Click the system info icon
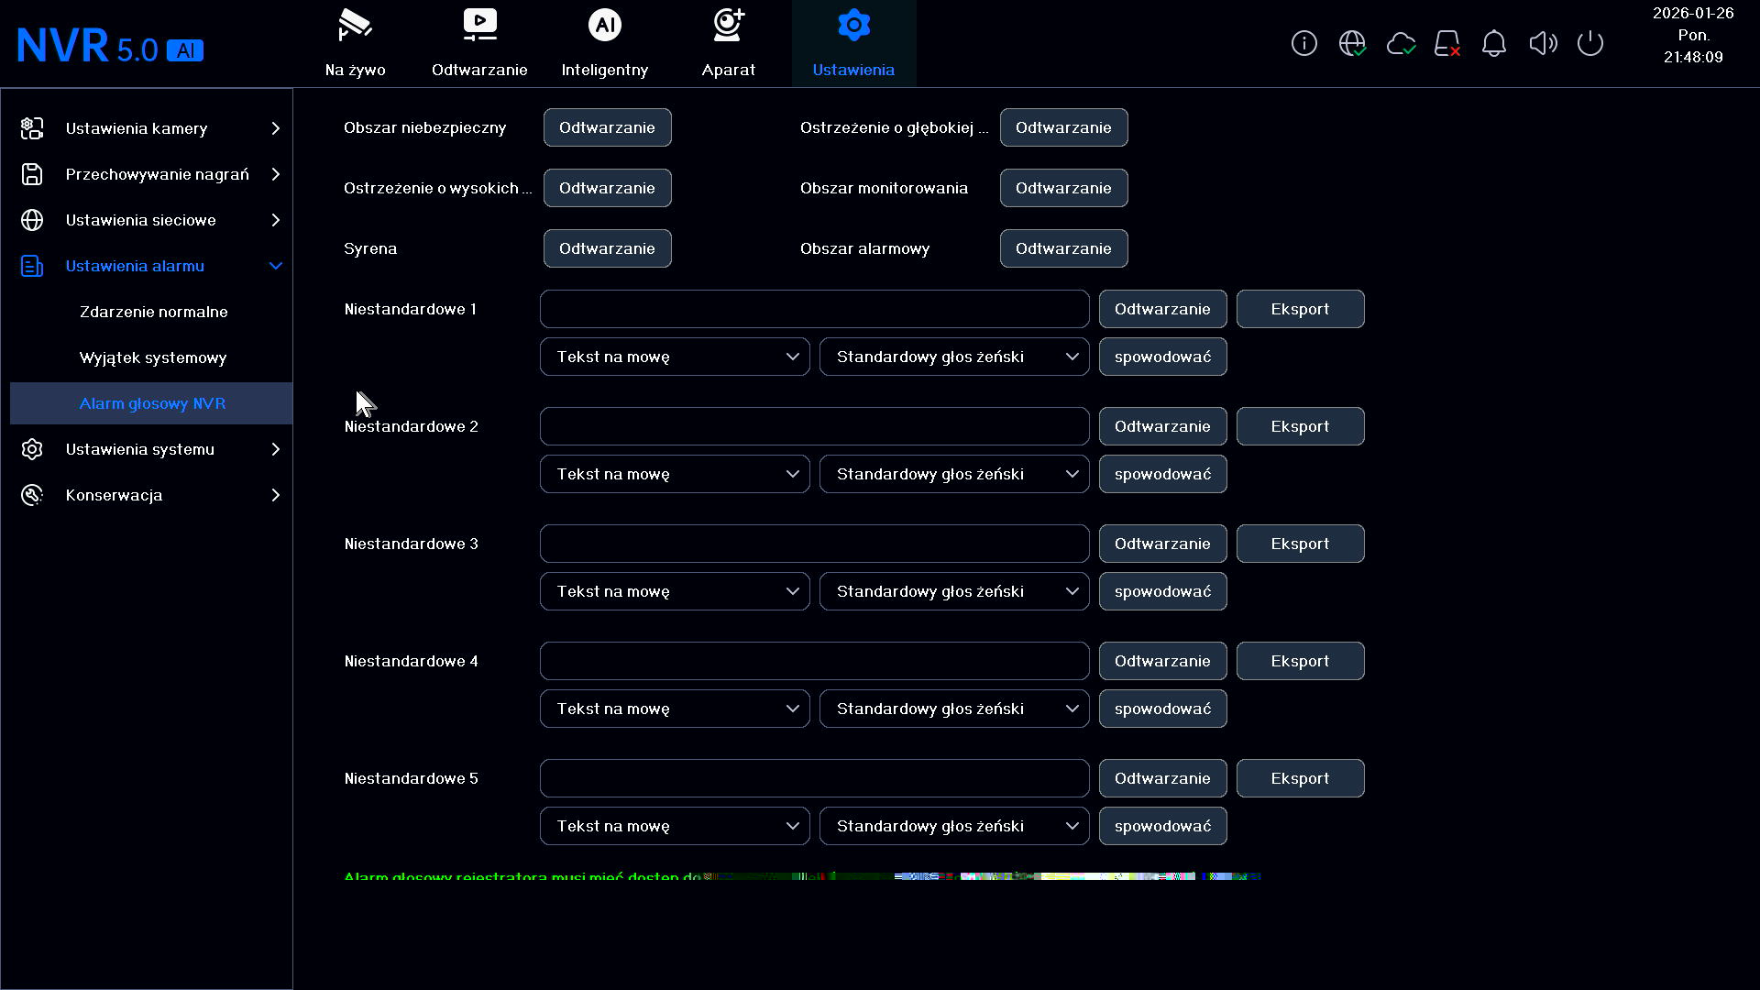Screen dimensions: 1760x990 tap(1304, 43)
